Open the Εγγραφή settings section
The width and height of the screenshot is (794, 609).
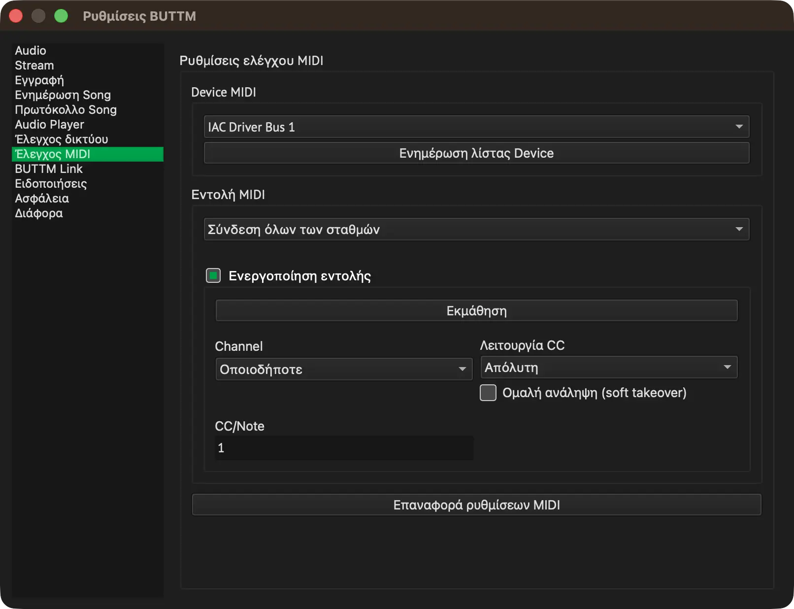[x=88, y=80]
